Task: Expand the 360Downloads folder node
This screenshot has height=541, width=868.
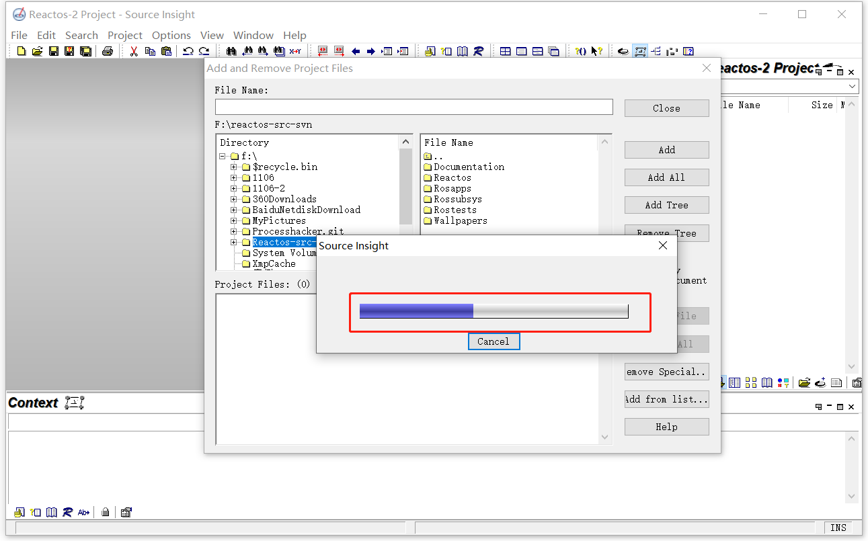Action: (x=234, y=199)
